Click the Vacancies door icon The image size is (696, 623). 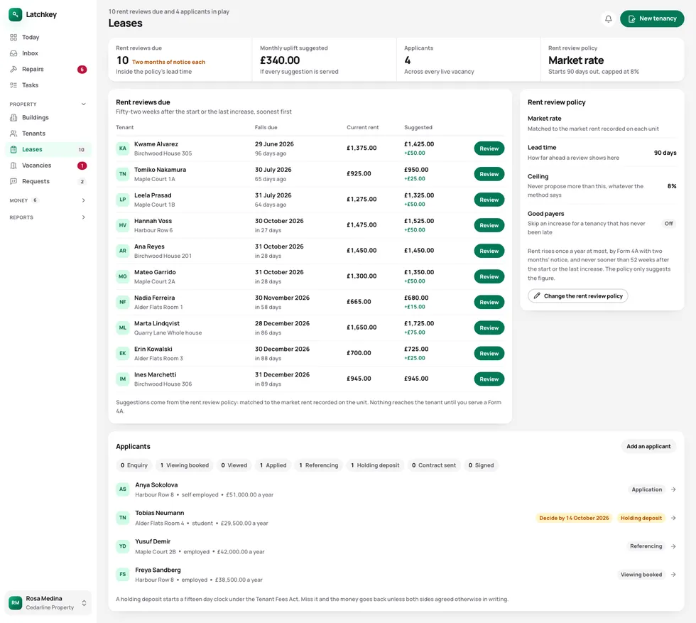point(13,166)
